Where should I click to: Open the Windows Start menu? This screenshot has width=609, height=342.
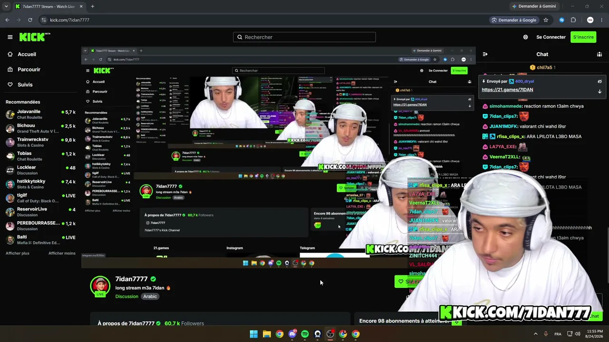coord(254,334)
